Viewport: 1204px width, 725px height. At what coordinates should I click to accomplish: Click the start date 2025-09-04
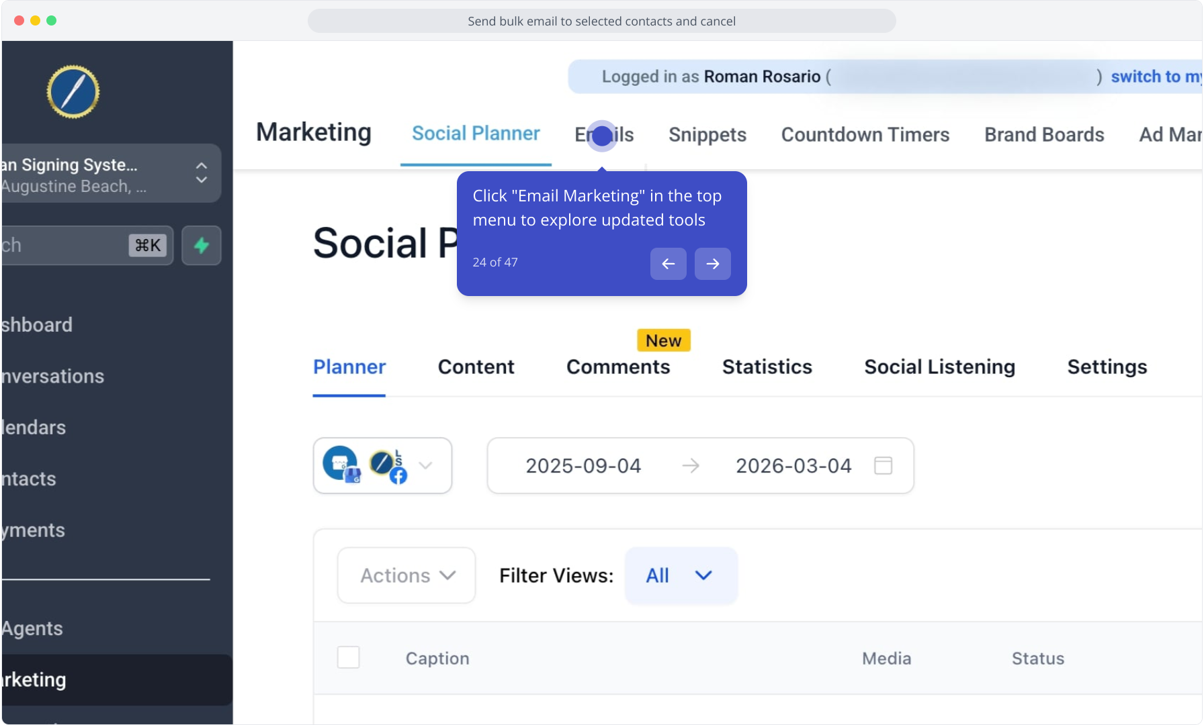pos(583,466)
